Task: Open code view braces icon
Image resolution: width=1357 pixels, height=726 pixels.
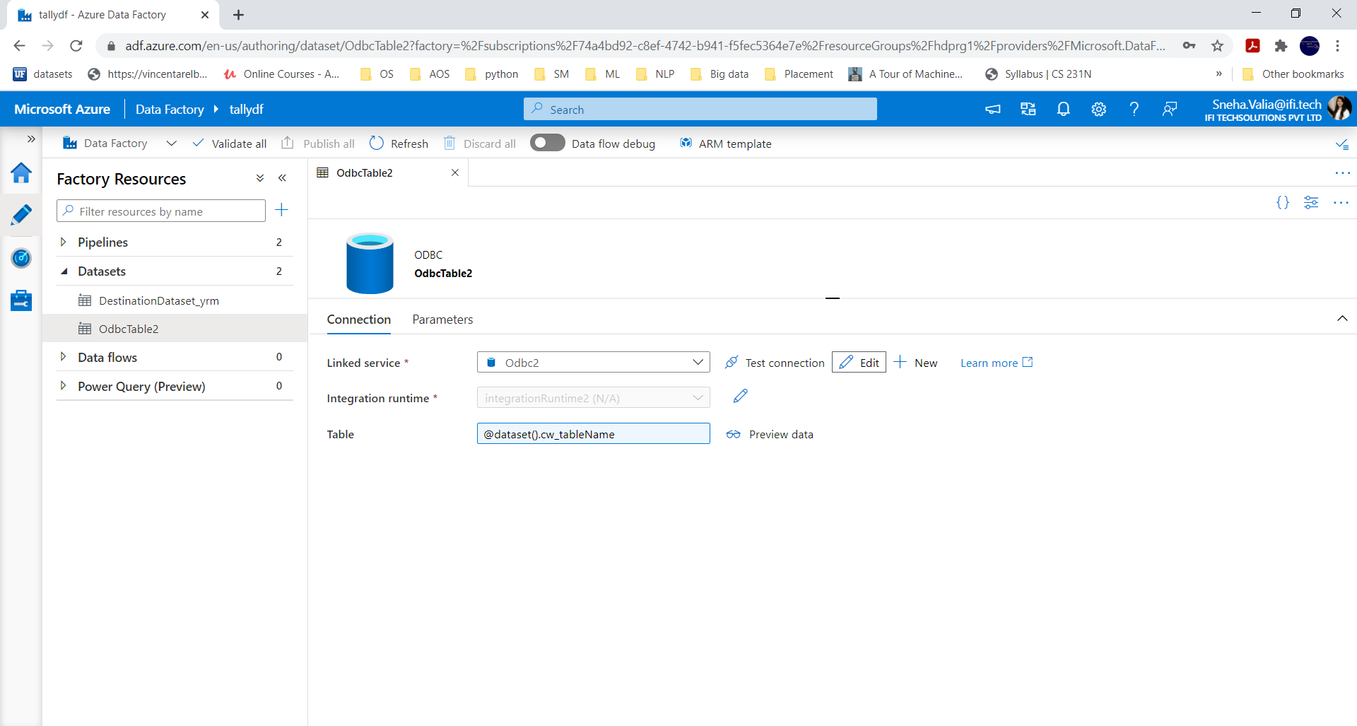Action: point(1282,203)
